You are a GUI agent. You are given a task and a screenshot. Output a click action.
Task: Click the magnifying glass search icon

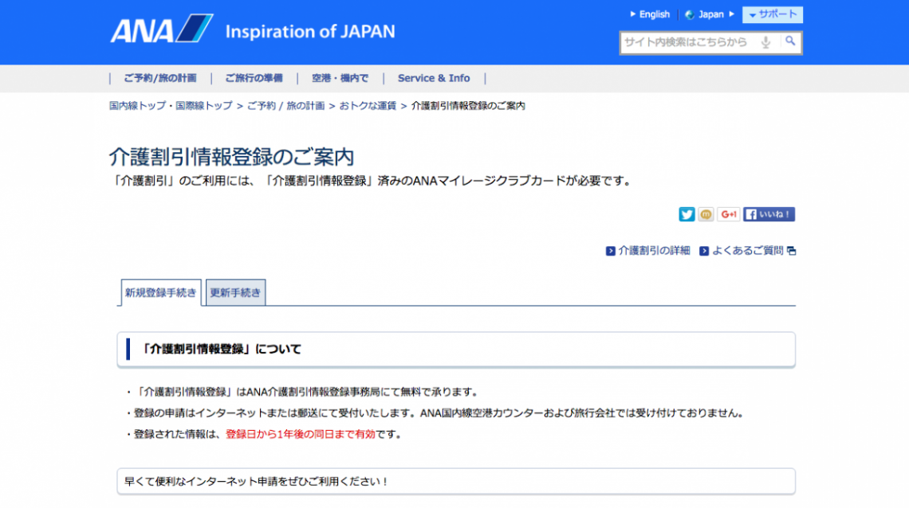tap(792, 42)
